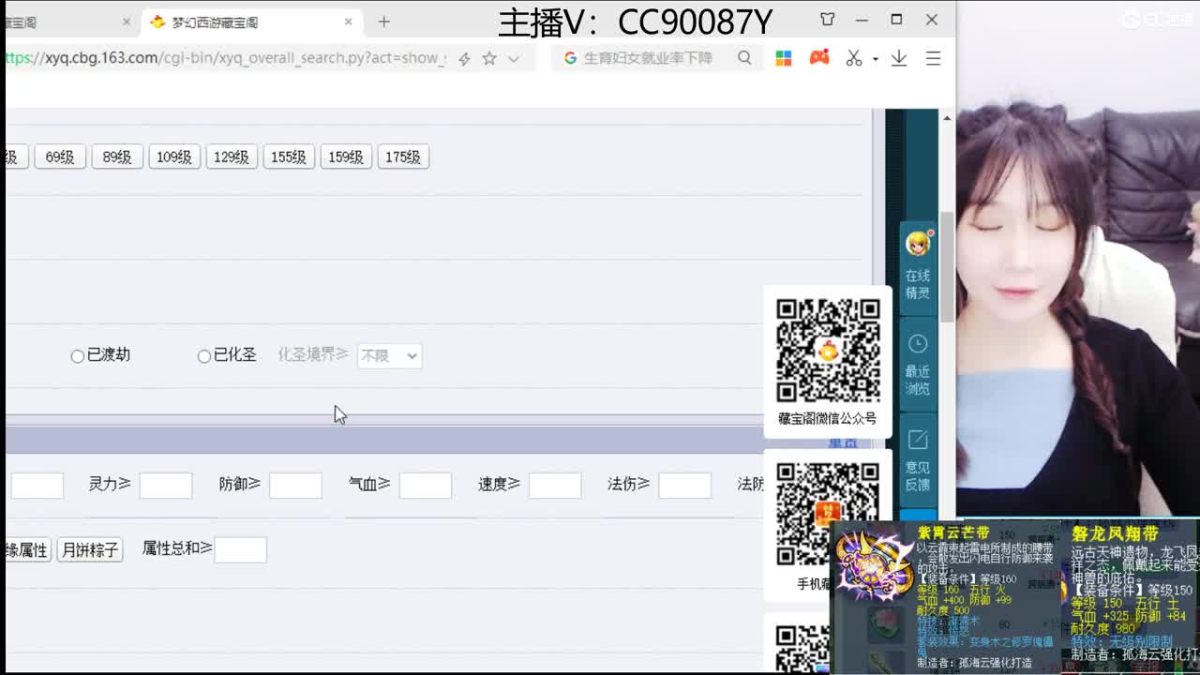
Task: Click the lightning speed mode icon
Action: tap(464, 59)
